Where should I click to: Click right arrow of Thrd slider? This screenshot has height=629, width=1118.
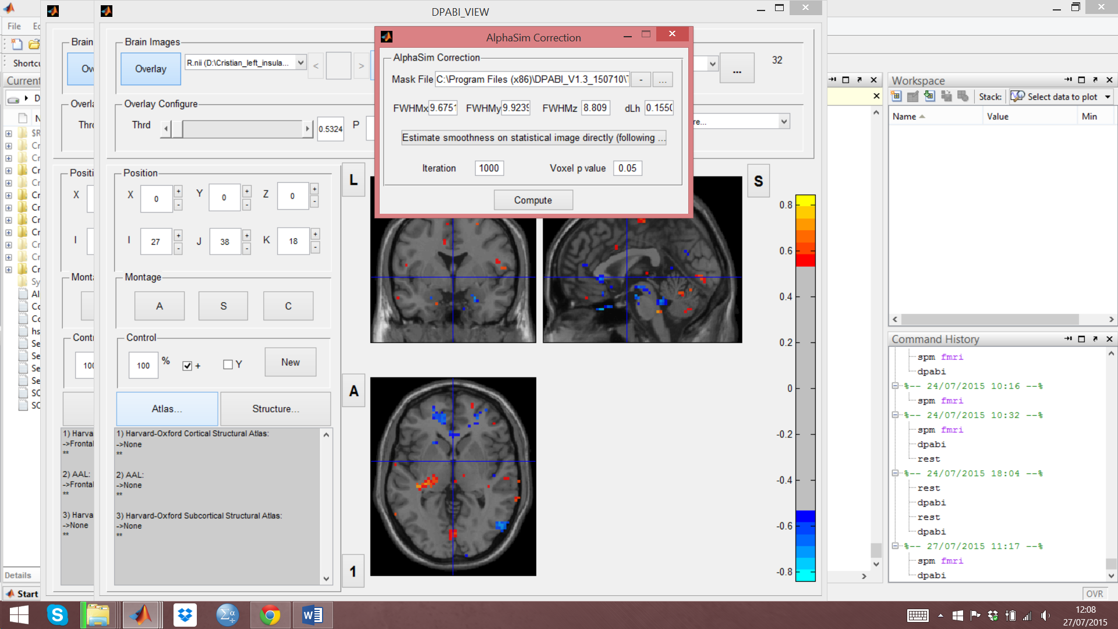(x=307, y=128)
